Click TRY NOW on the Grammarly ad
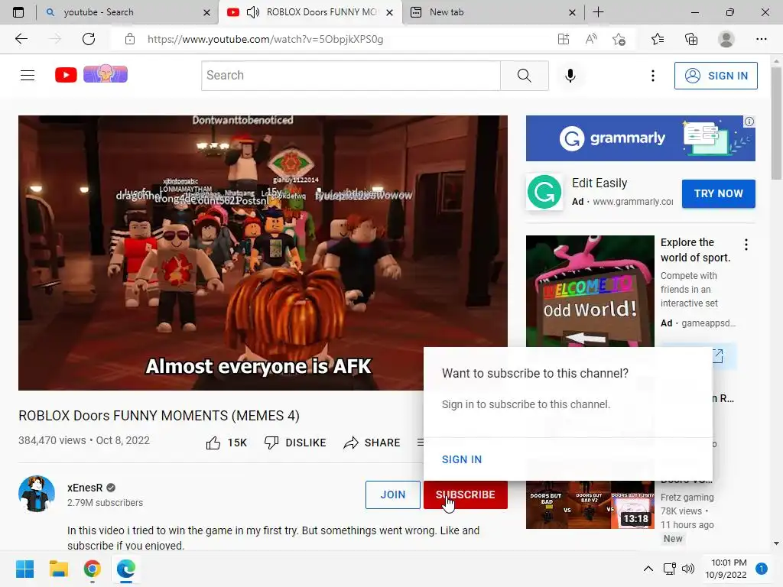Screen dimensions: 783x587 click(719, 193)
